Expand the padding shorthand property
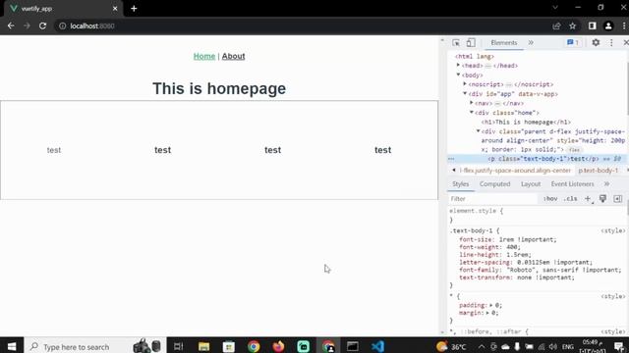This screenshot has width=629, height=353. click(491, 305)
